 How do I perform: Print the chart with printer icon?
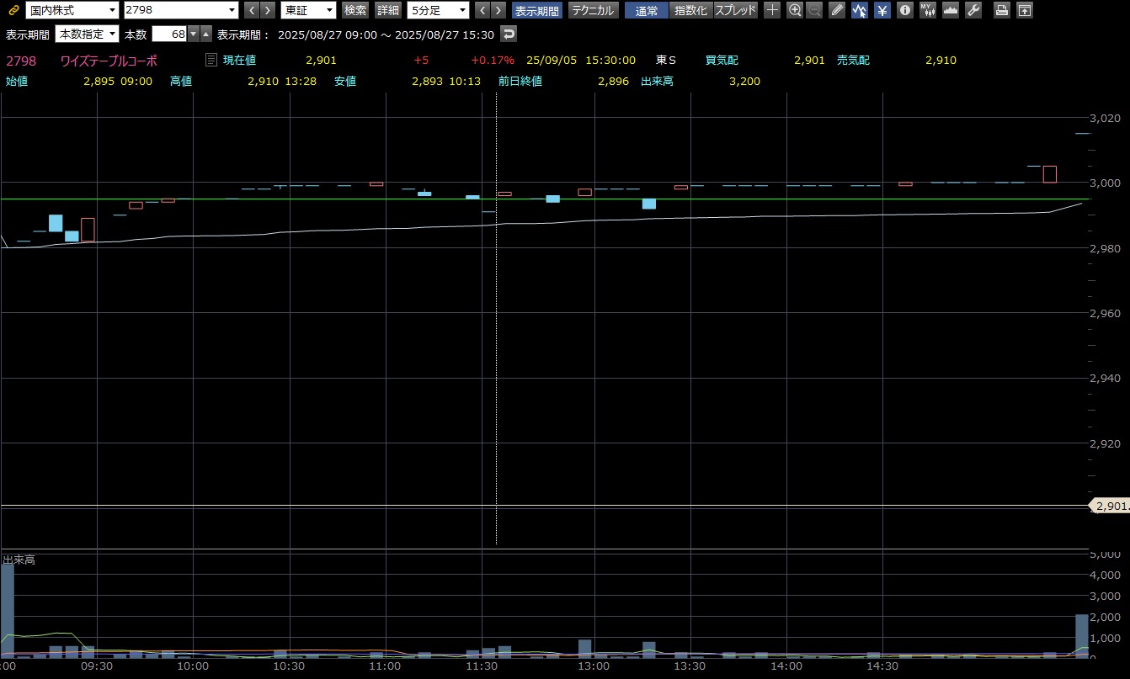pos(1002,10)
